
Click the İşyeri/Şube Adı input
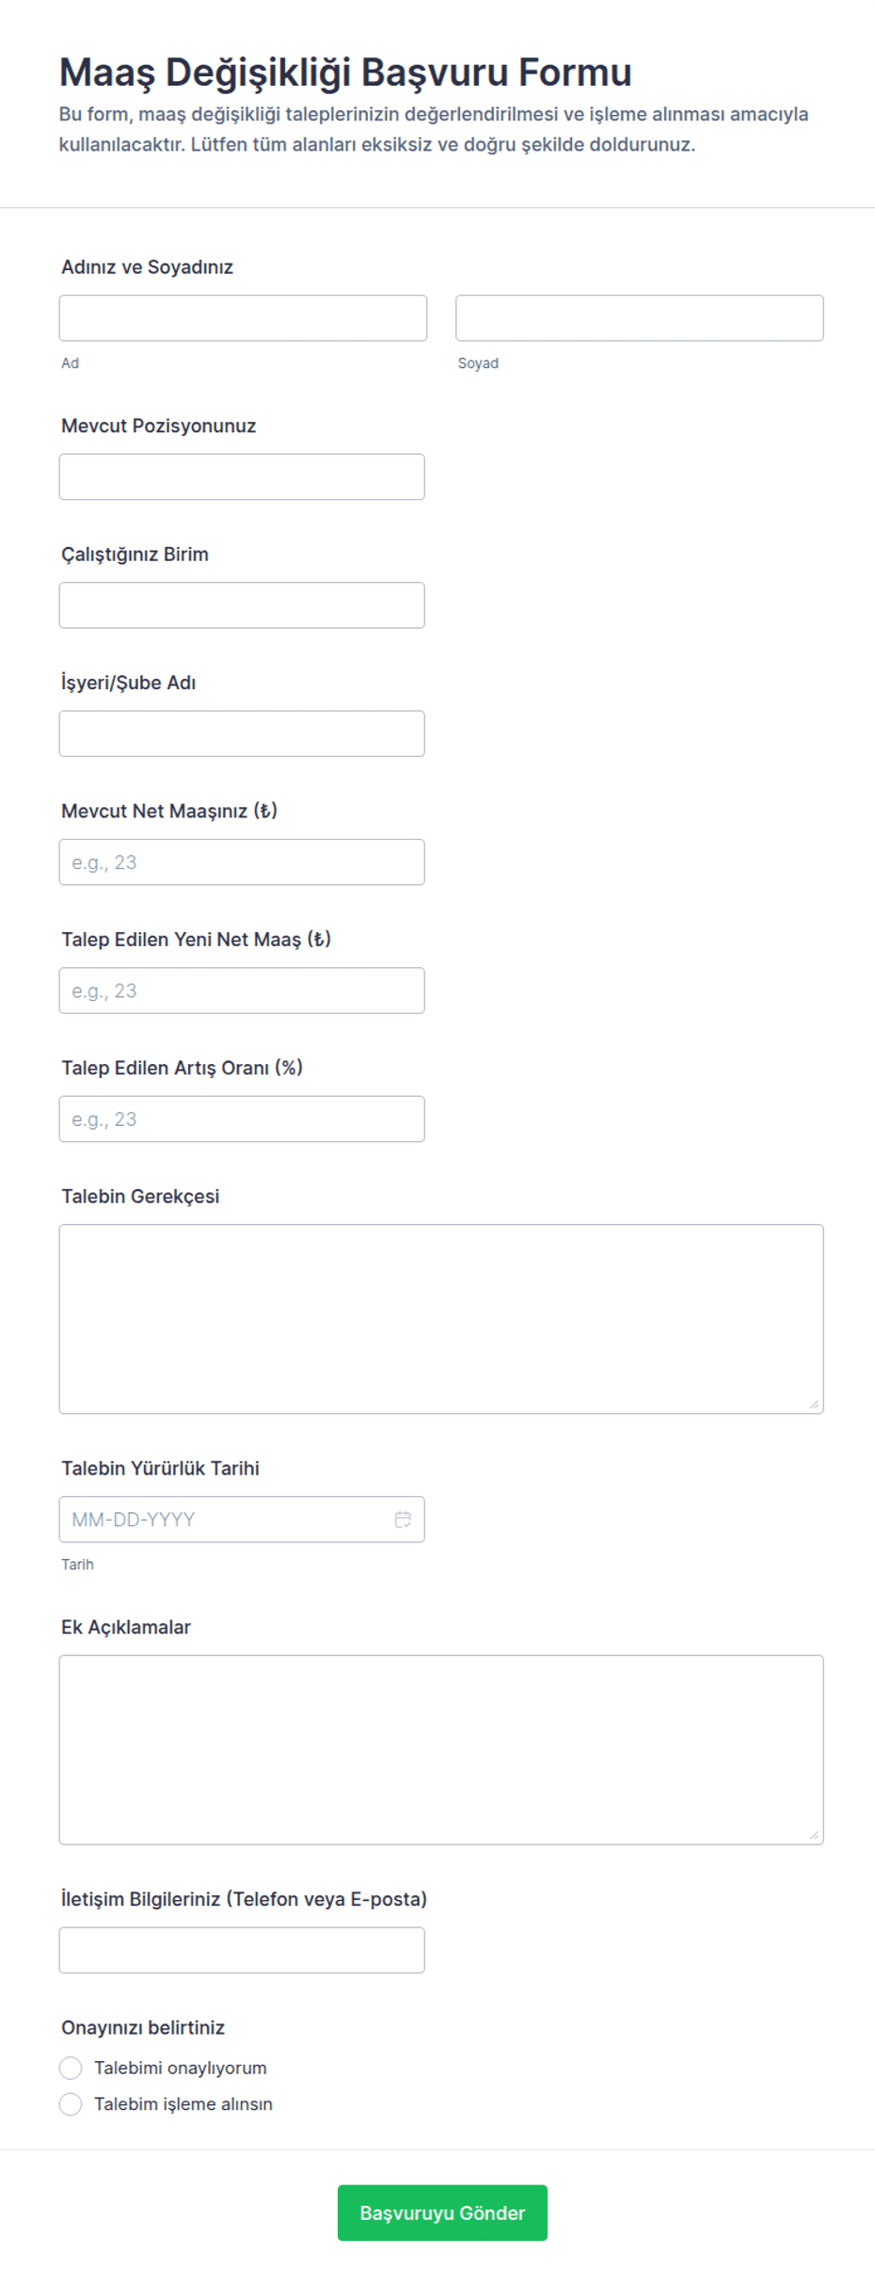point(242,733)
